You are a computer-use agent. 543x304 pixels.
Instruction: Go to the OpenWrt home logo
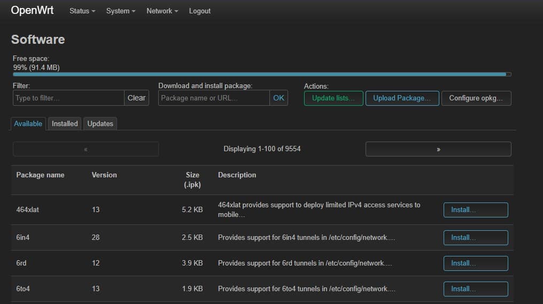(32, 10)
